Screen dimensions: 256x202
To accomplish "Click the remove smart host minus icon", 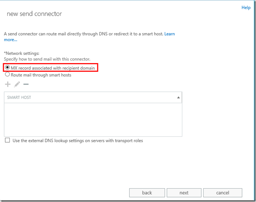I will tap(26, 84).
